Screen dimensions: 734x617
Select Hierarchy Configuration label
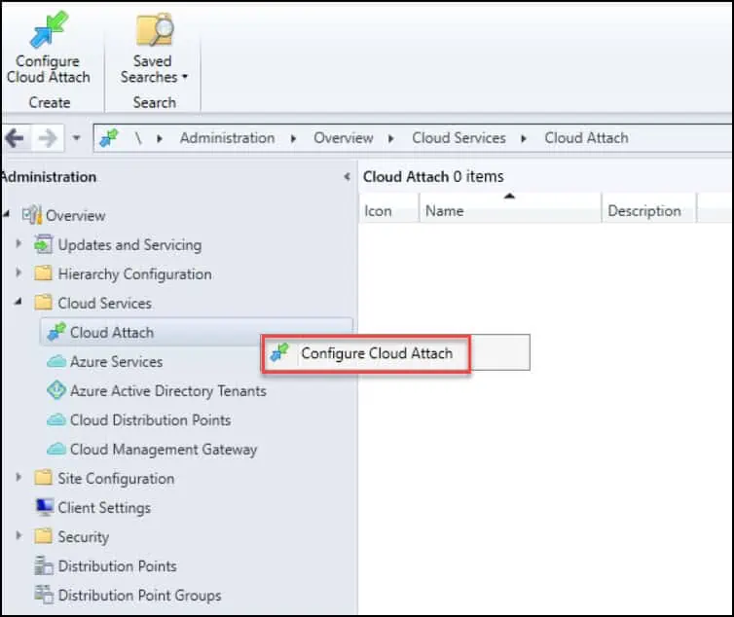134,274
